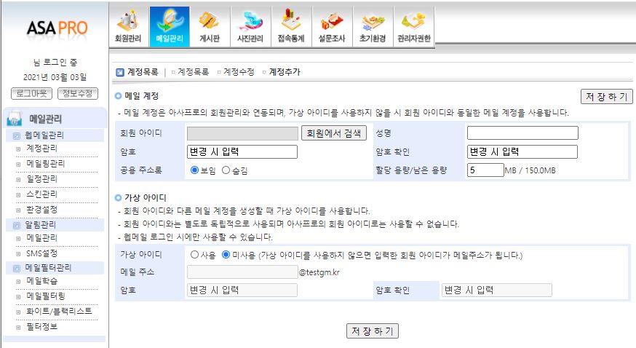Image resolution: width=636 pixels, height=348 pixels.
Task: Open the 게시판 toolbar icon
Action: 210,27
